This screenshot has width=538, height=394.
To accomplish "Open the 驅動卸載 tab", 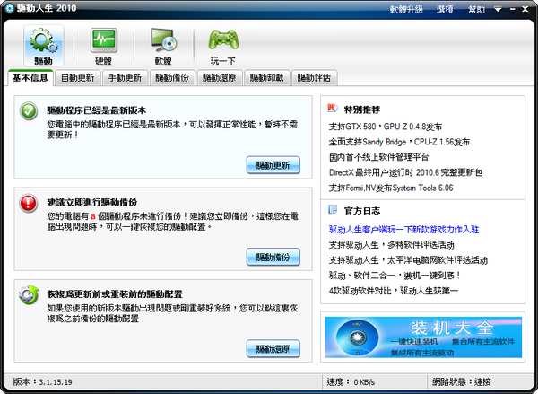I will coord(267,78).
